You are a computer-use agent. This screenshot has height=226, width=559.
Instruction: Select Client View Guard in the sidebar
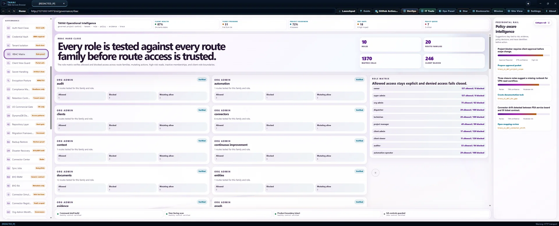point(26,63)
